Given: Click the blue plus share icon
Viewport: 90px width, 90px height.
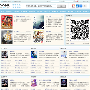Looking at the screenshot, I should click(81, 6).
